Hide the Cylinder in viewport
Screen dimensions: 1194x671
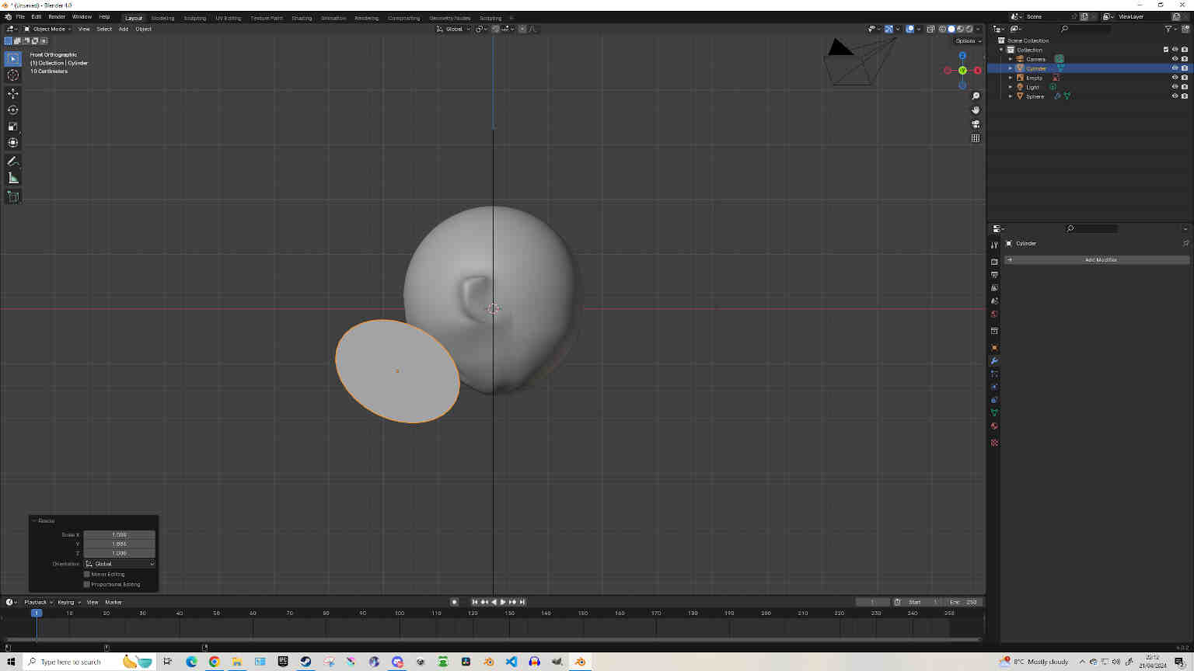pos(1175,68)
